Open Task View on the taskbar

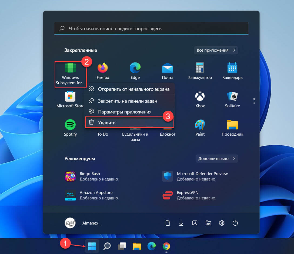click(x=122, y=246)
